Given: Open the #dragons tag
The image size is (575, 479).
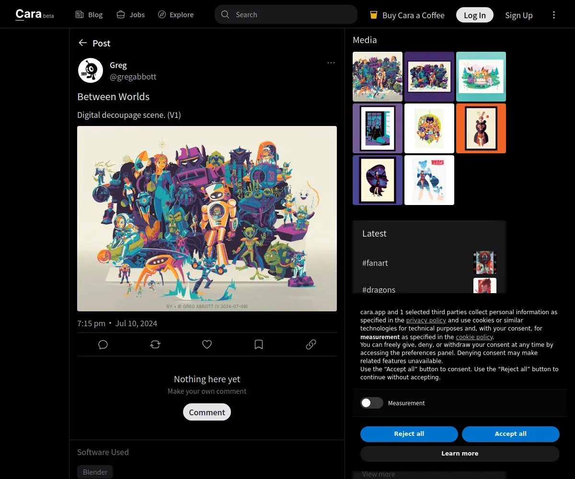Looking at the screenshot, I should point(379,289).
